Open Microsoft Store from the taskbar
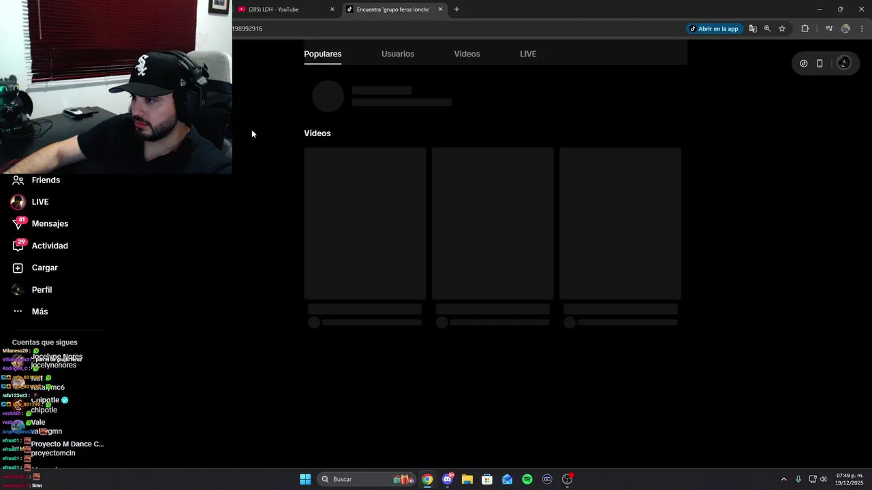 click(x=487, y=479)
